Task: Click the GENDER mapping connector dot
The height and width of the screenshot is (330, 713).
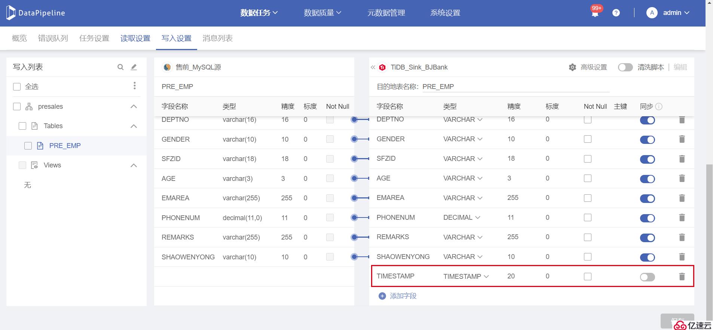Action: 354,139
